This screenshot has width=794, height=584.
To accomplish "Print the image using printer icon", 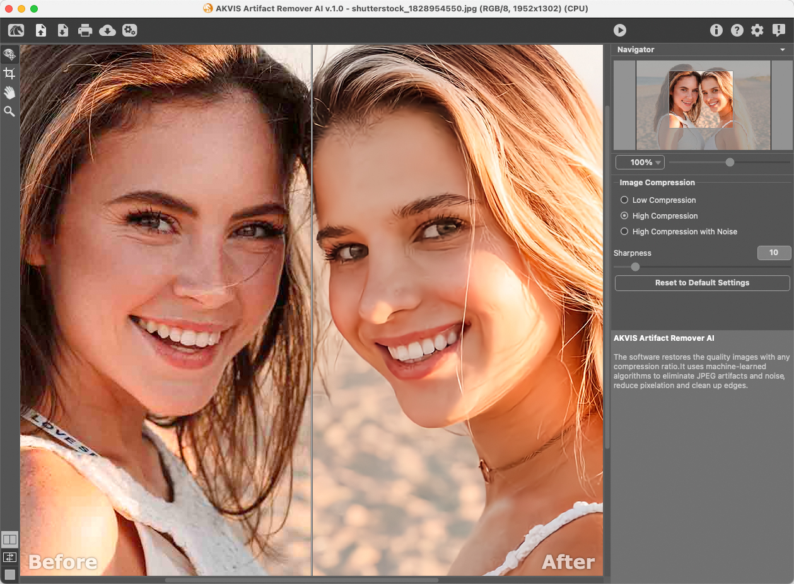I will [x=85, y=30].
